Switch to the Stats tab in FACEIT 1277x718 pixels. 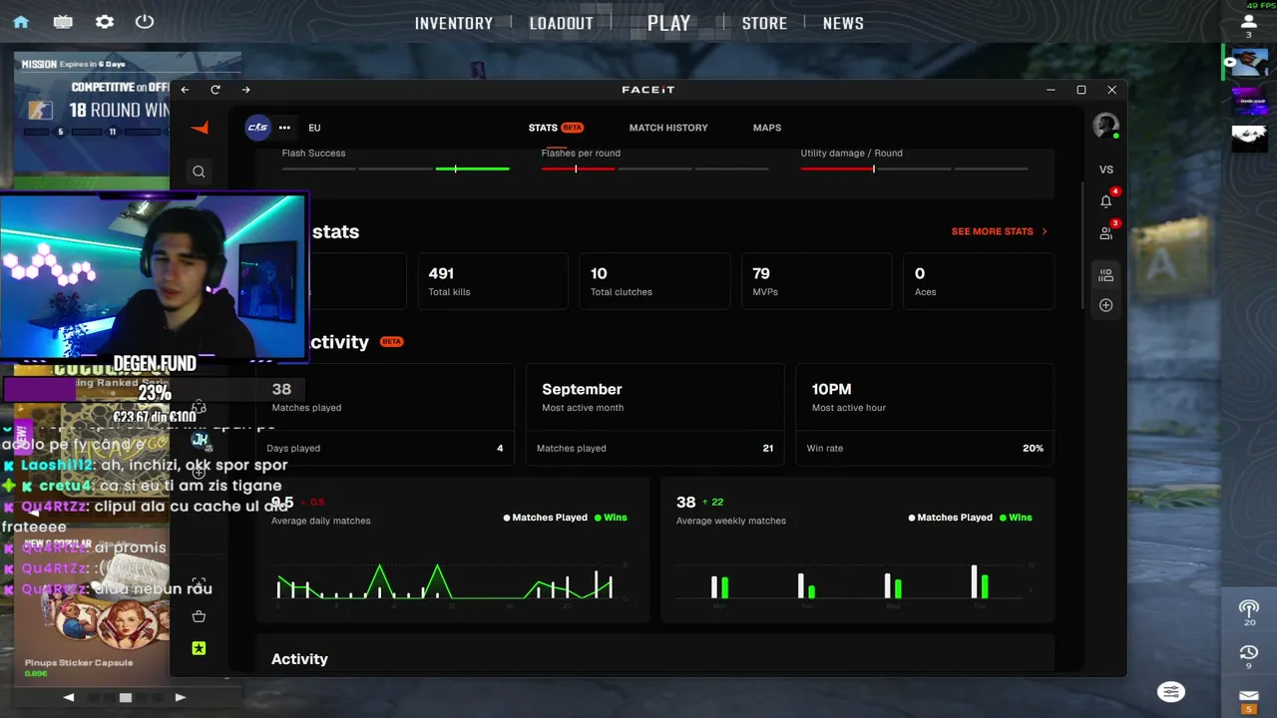(x=556, y=128)
